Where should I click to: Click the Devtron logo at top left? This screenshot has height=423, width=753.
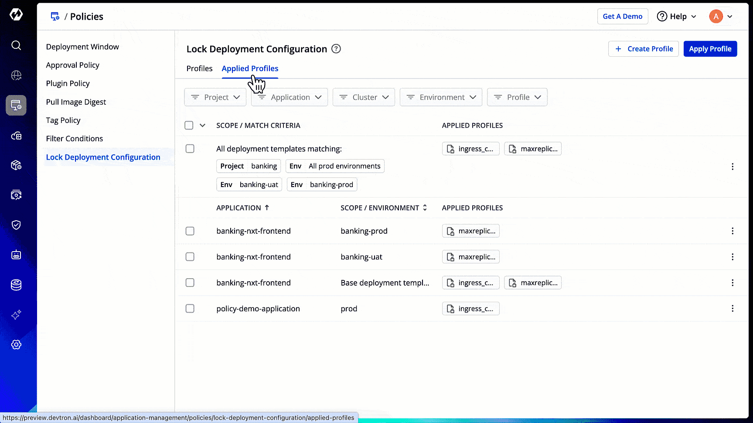pyautogui.click(x=16, y=15)
